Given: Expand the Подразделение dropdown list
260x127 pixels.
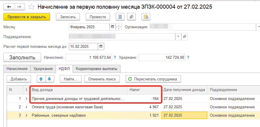Looking at the screenshot, I should point(178,37).
